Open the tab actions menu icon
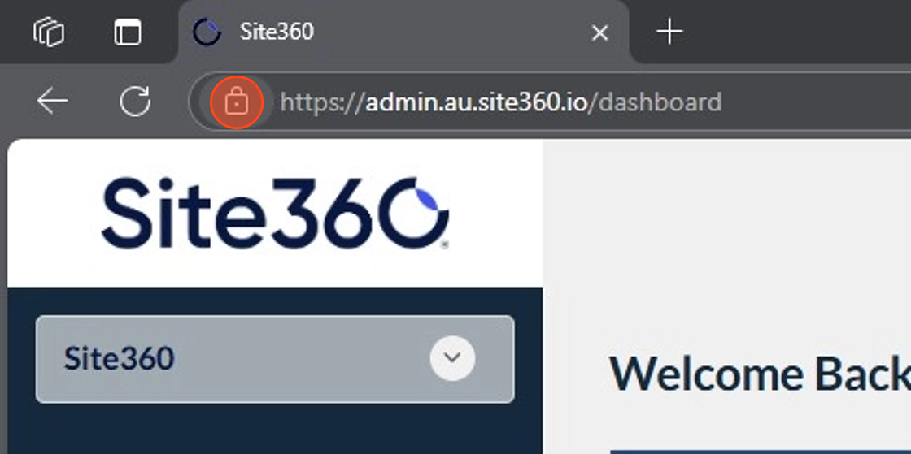 click(127, 32)
